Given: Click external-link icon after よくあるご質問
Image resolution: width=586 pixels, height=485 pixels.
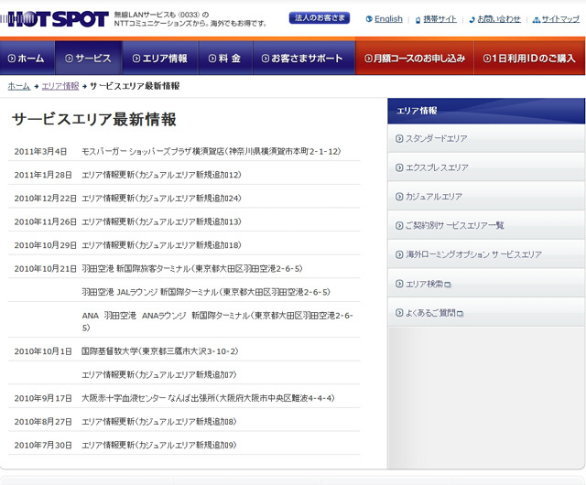Looking at the screenshot, I should point(460,314).
